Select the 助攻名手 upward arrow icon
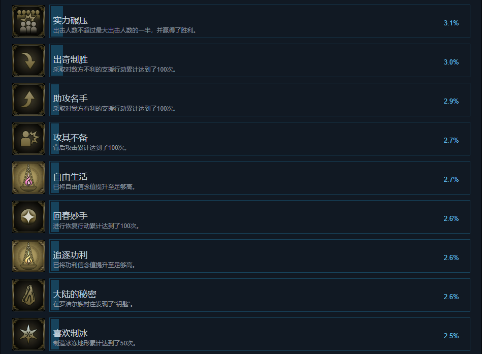The height and width of the screenshot is (354, 482). pos(28,100)
